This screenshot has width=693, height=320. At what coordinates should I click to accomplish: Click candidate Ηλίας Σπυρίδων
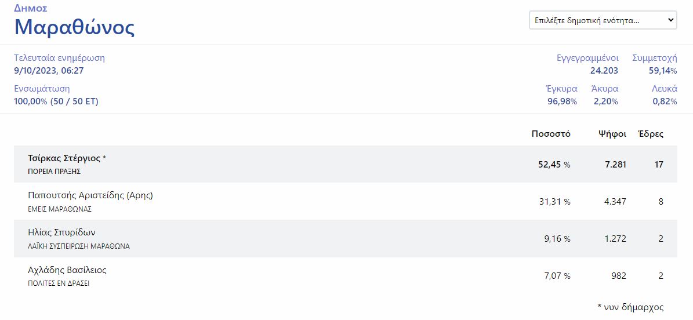61,232
